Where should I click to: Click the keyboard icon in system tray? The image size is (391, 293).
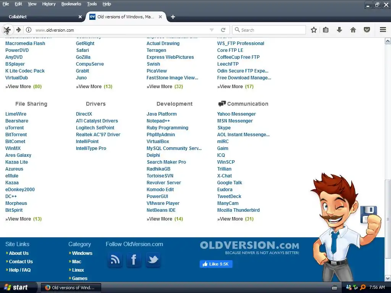click(x=334, y=288)
